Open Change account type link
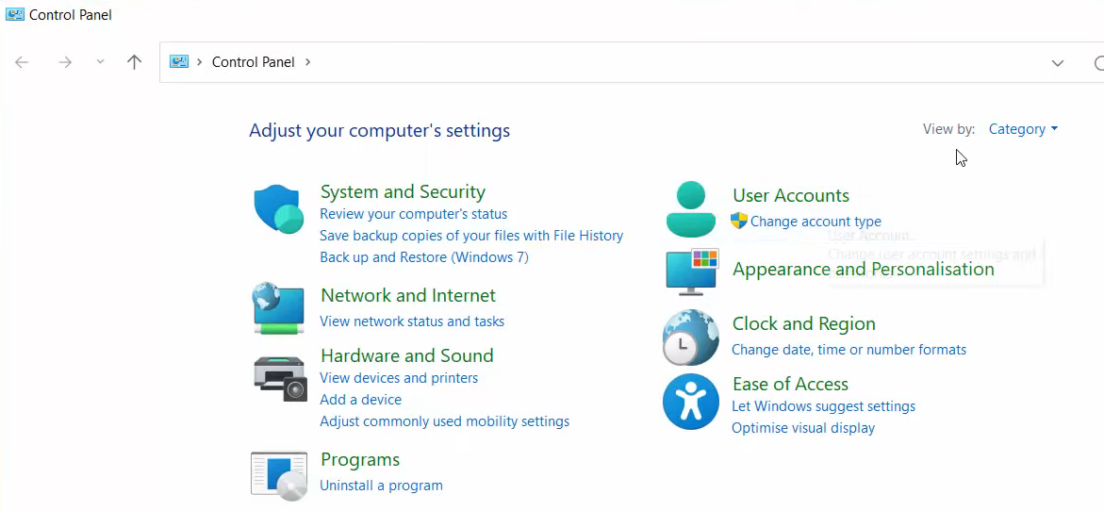 pyautogui.click(x=816, y=222)
